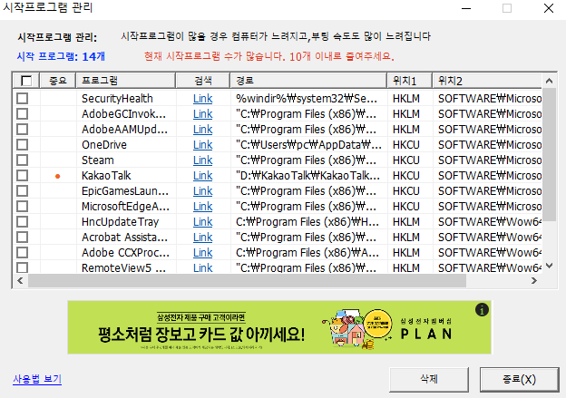Click the D:\KakaoTalk path cell

(307, 176)
